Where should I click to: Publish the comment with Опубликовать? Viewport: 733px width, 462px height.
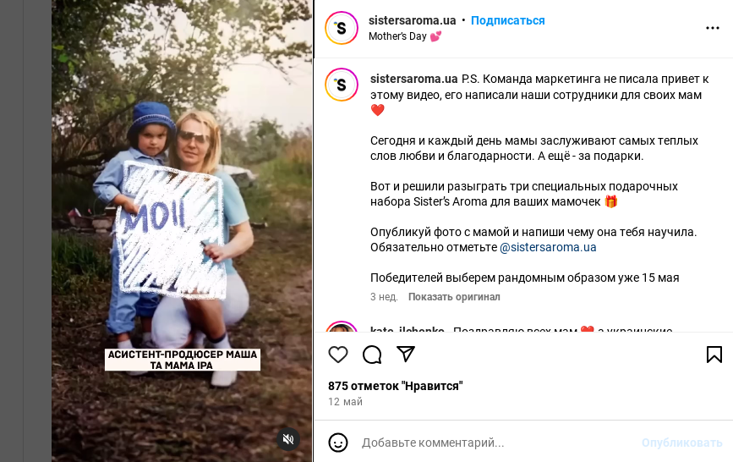(x=681, y=443)
